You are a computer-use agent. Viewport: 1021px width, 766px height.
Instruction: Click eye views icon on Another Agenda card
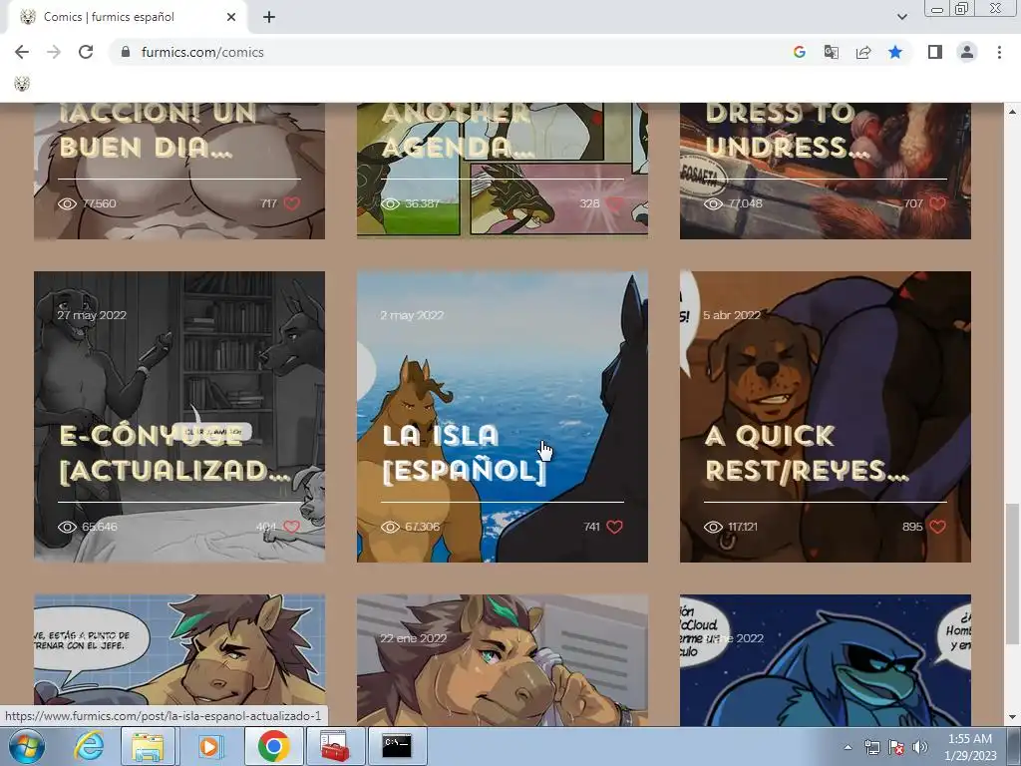[390, 203]
